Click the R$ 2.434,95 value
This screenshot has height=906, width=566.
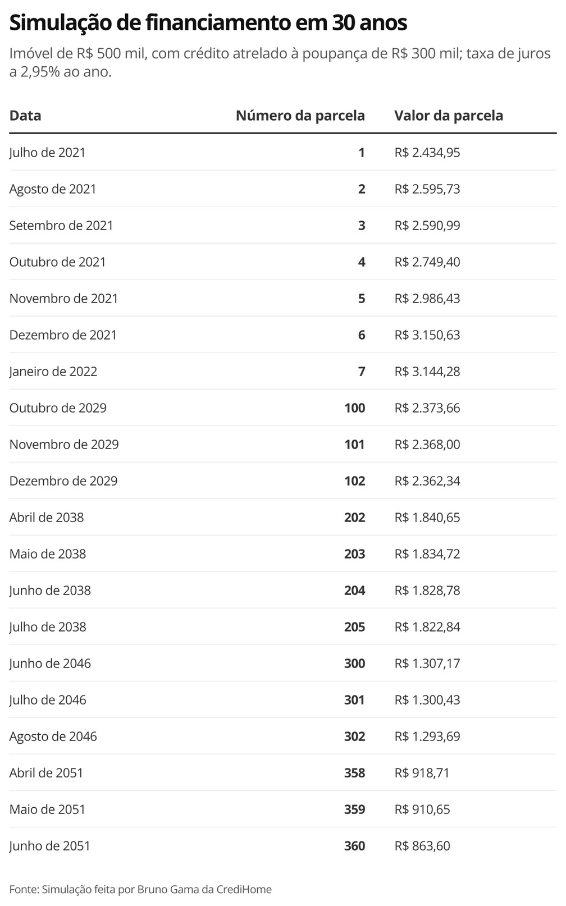[427, 153]
